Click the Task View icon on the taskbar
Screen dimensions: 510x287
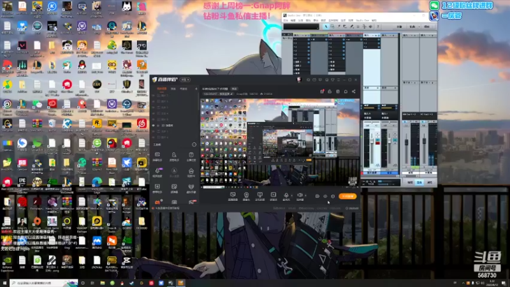(92, 283)
